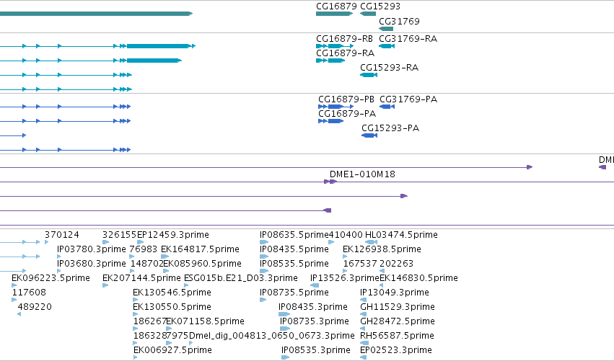Select the EK006927.5prime label
Image resolution: width=614 pixels, height=361 pixels.
172,351
